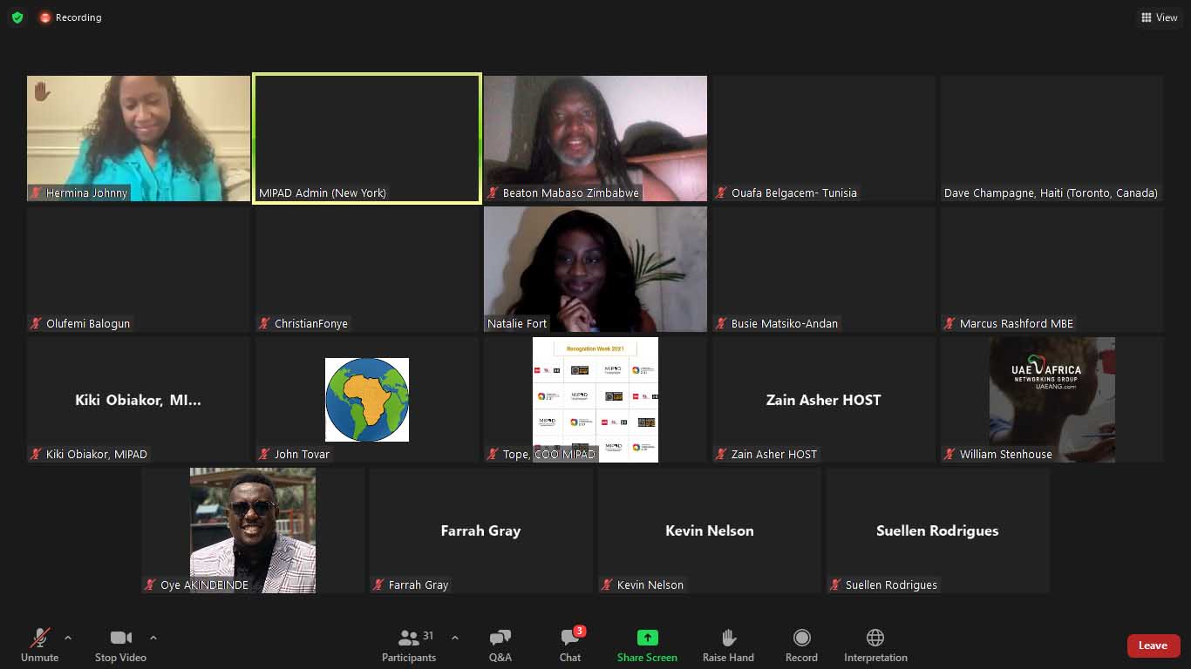Click the Unmute microphone icon
The image size is (1191, 669).
(x=40, y=639)
